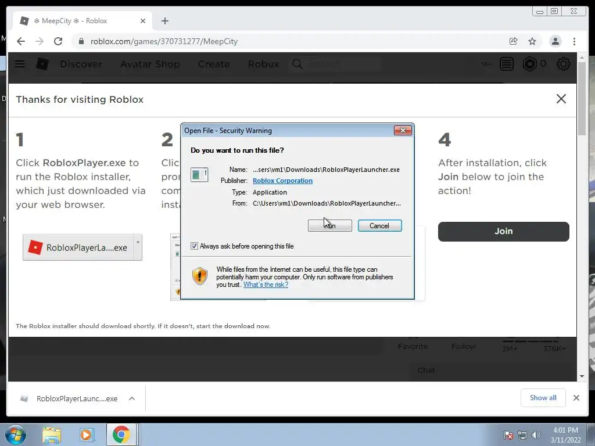Click the application file icon in dialog

pos(199,175)
